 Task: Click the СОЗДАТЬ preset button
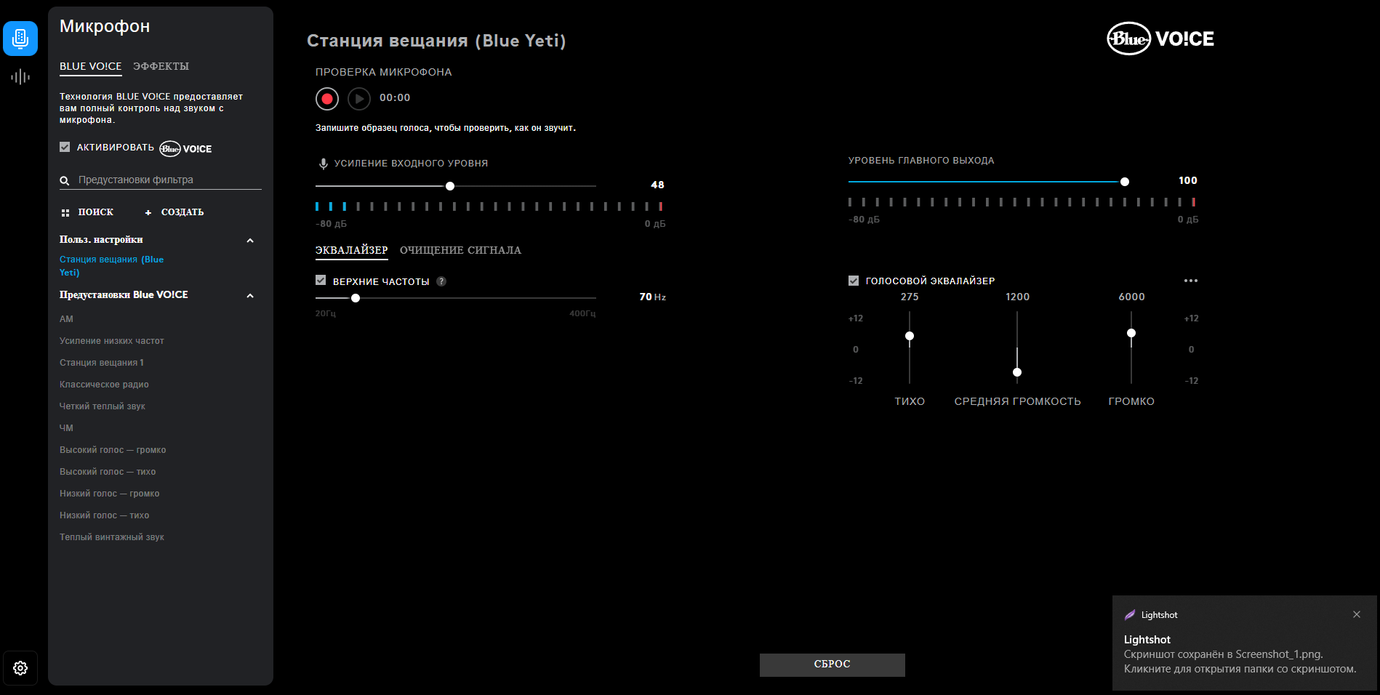click(174, 212)
